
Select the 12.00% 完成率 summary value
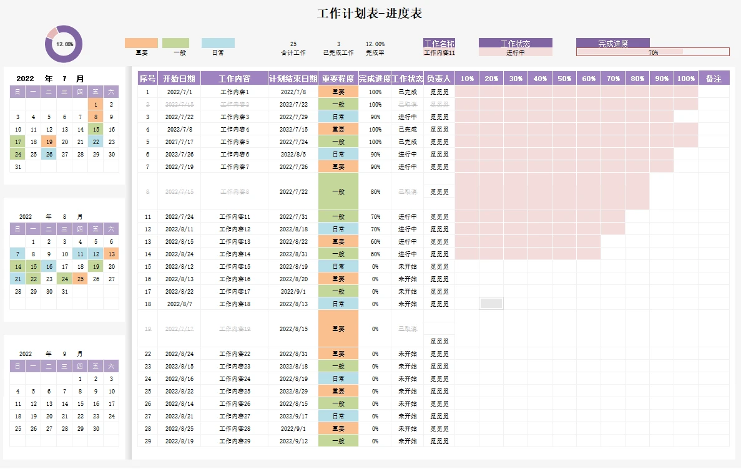375,44
